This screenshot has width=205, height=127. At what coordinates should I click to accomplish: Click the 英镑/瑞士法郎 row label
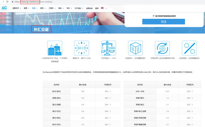[x=140, y=111]
